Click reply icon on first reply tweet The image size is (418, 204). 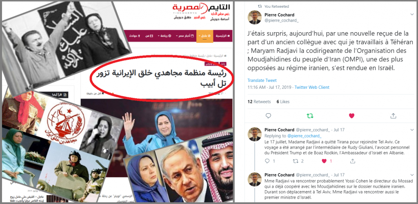coord(268,161)
